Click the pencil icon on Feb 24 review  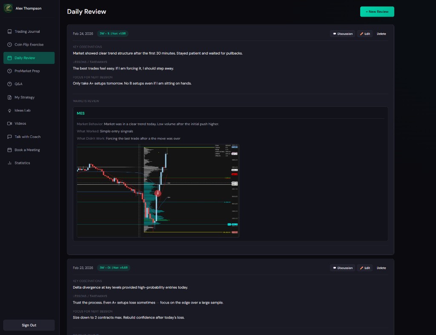[362, 34]
